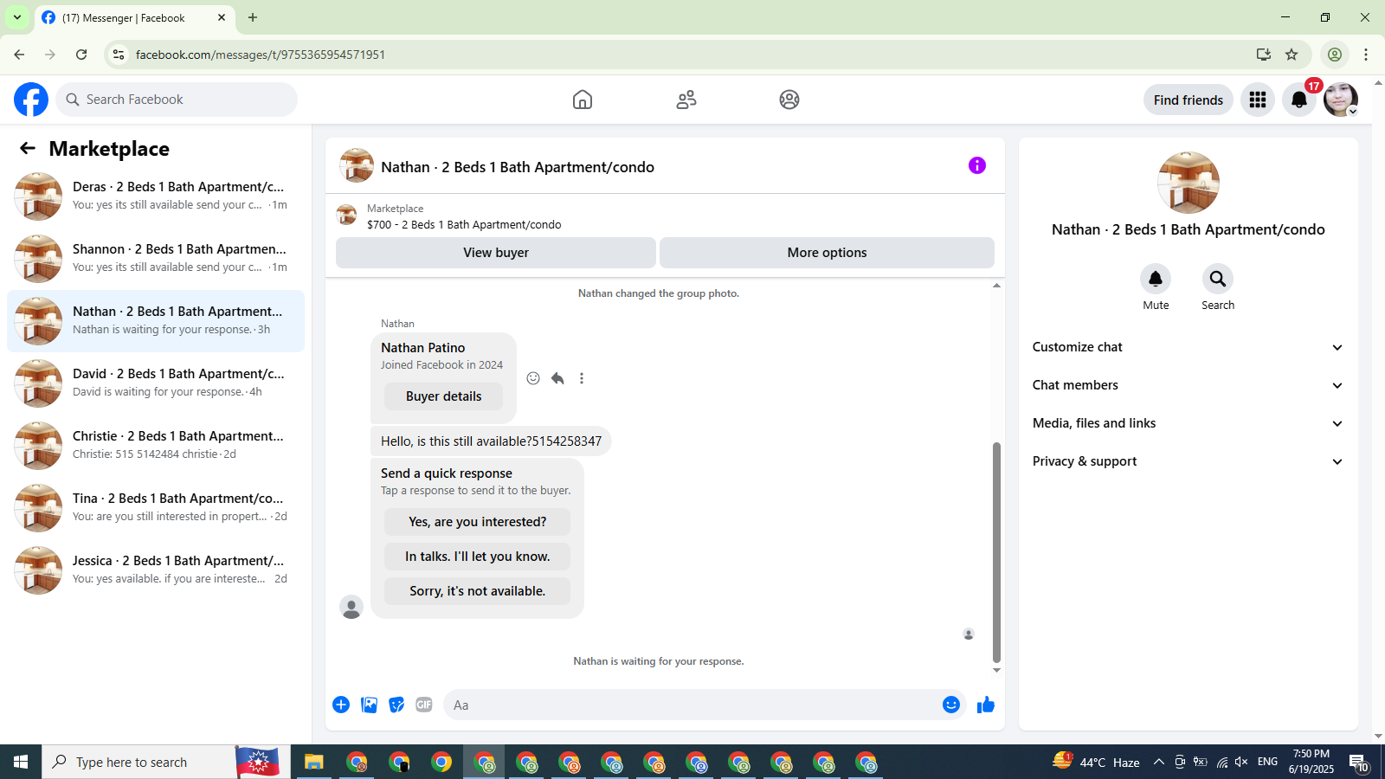Screen dimensions: 1385x779
Task: Reply to Nathan Patino's message
Action: click(x=557, y=378)
